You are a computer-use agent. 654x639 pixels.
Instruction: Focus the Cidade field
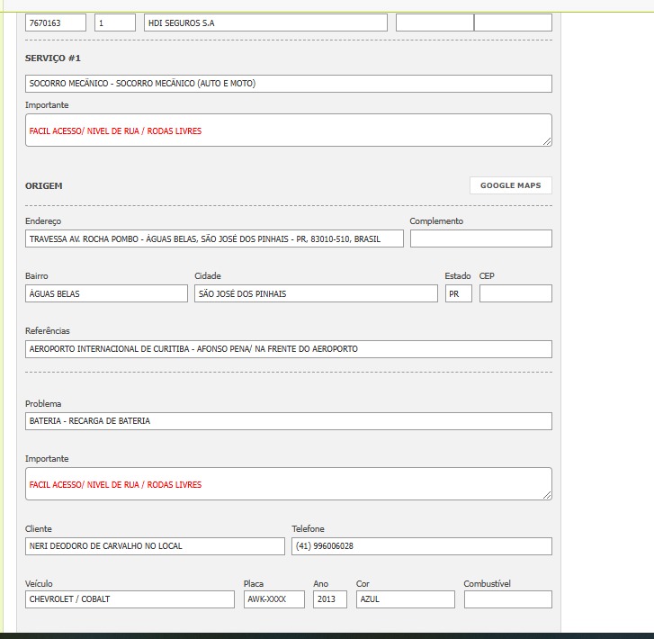(316, 294)
